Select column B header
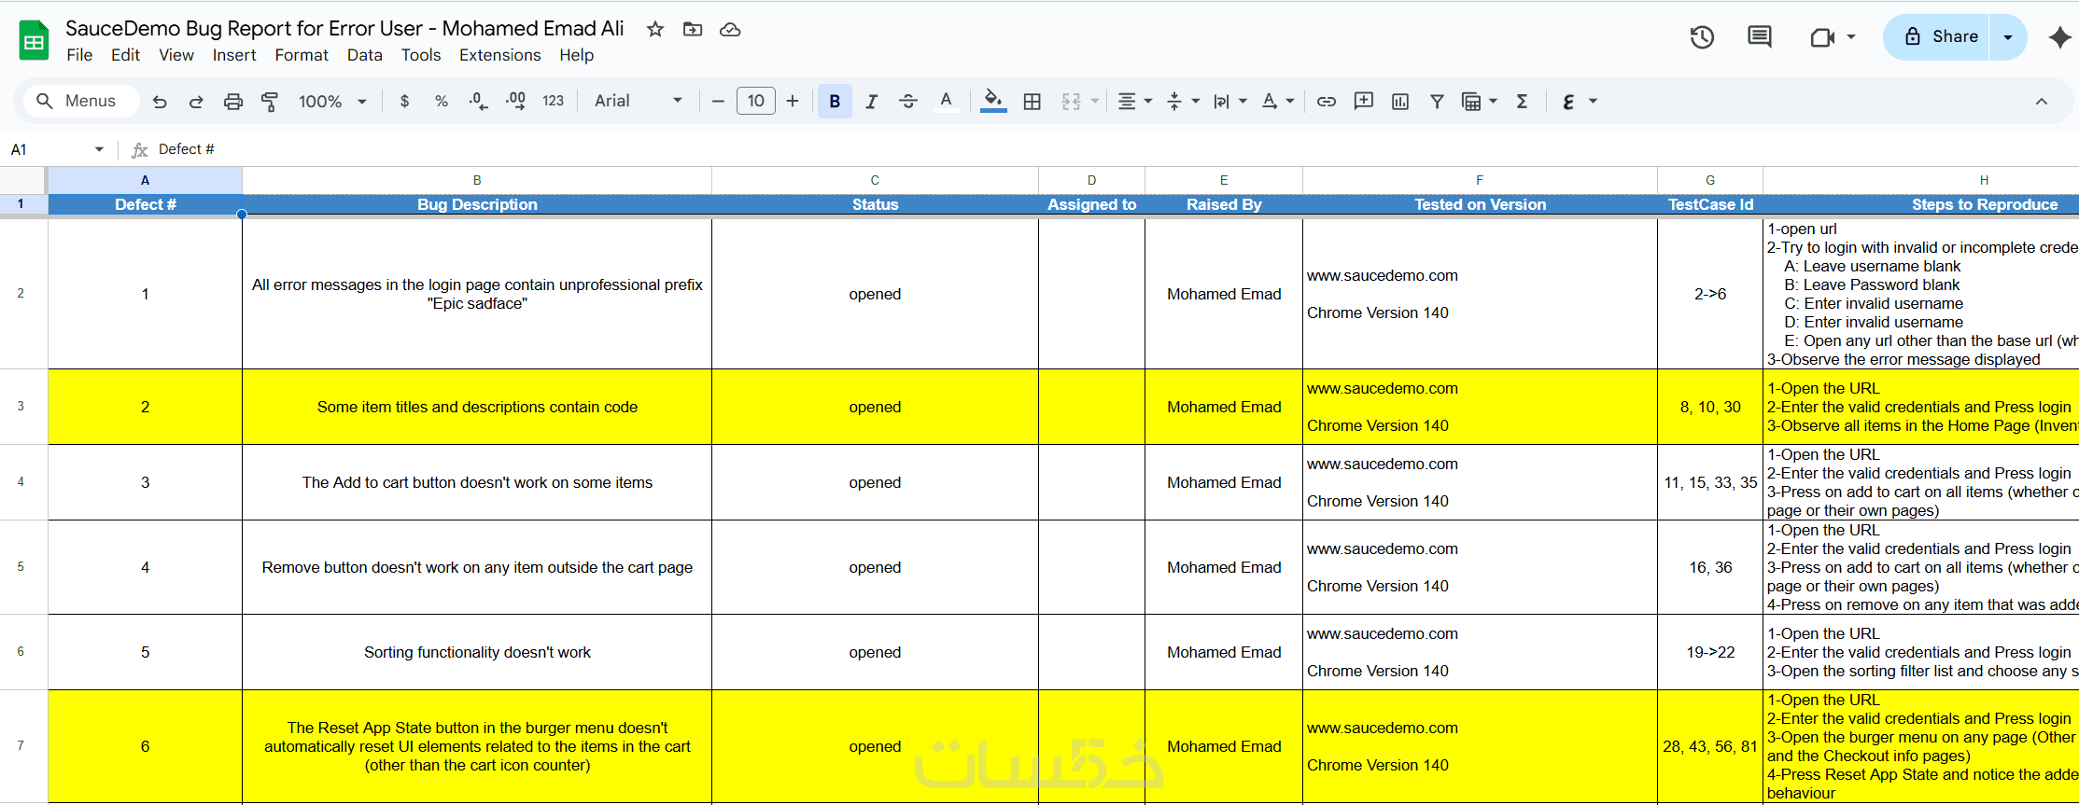The width and height of the screenshot is (2079, 805). (x=477, y=180)
